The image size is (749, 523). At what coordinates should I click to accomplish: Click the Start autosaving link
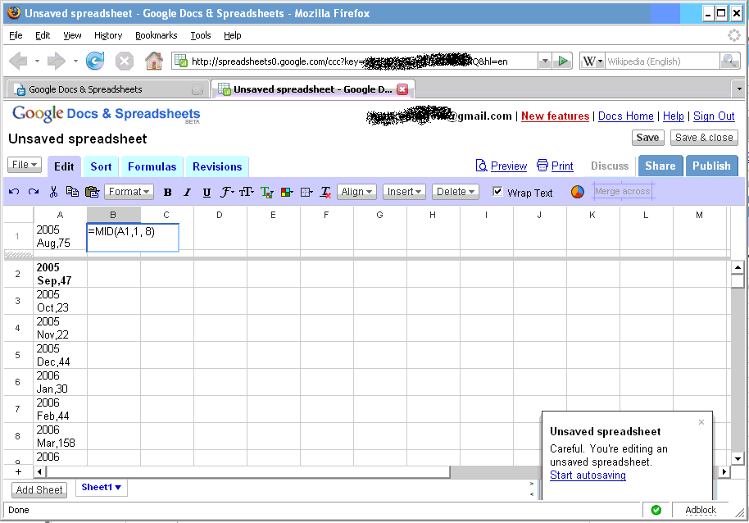(588, 475)
